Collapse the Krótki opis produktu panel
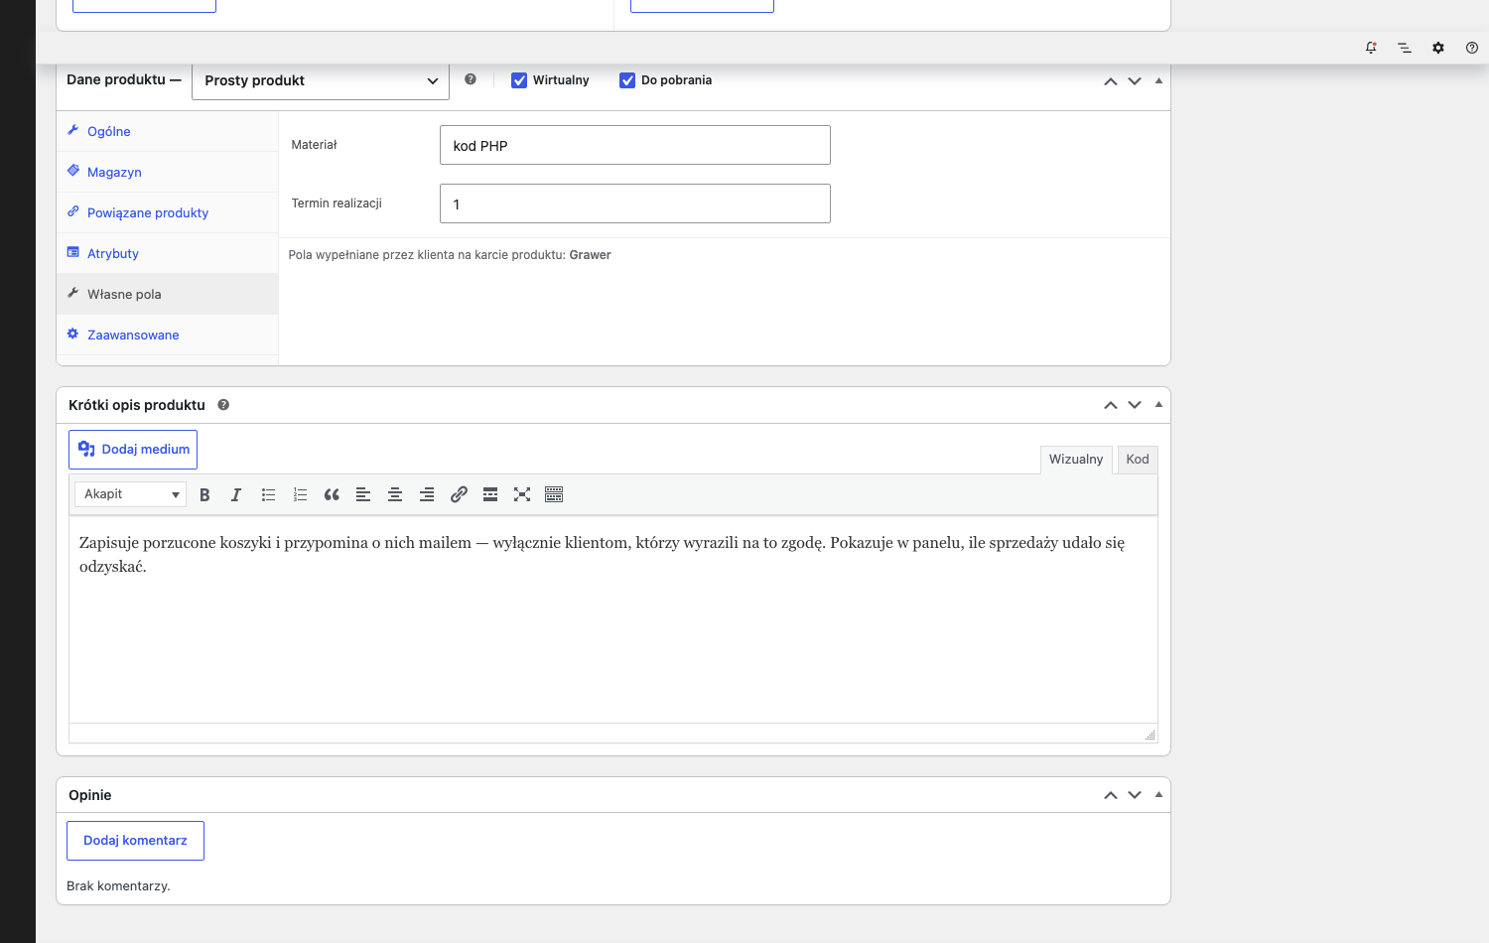Viewport: 1489px width, 943px height. (x=1158, y=405)
